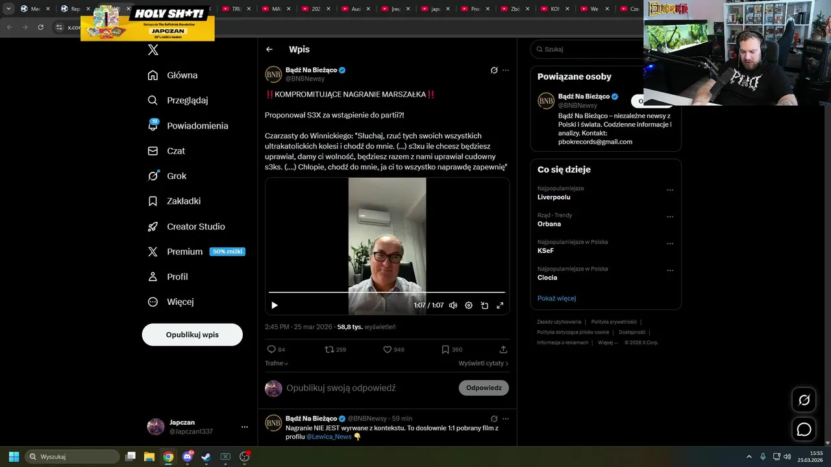Click Pokaż więcej link
Image resolution: width=831 pixels, height=467 pixels.
[x=556, y=298]
